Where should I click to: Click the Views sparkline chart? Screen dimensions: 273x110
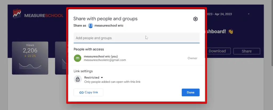pos(30,66)
